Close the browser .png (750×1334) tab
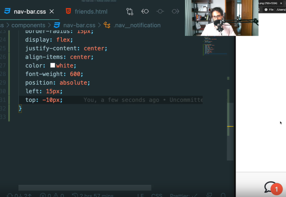 tap(281, 3)
